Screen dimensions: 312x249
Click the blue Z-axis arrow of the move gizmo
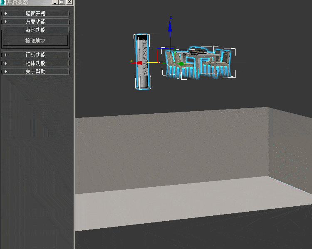(x=170, y=26)
